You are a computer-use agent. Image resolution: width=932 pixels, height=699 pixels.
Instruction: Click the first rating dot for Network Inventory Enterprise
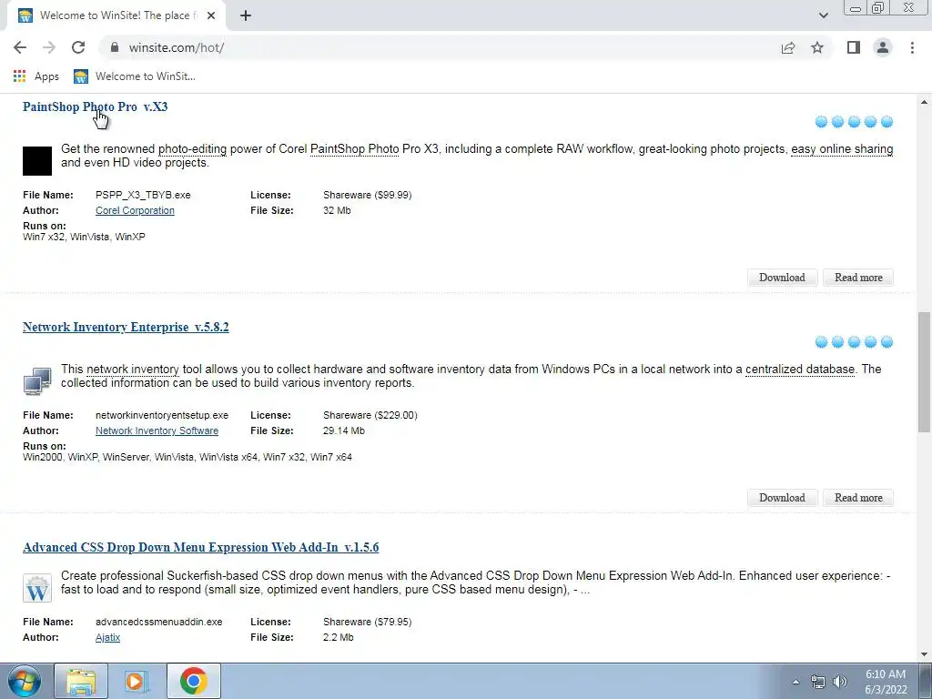[x=822, y=342]
